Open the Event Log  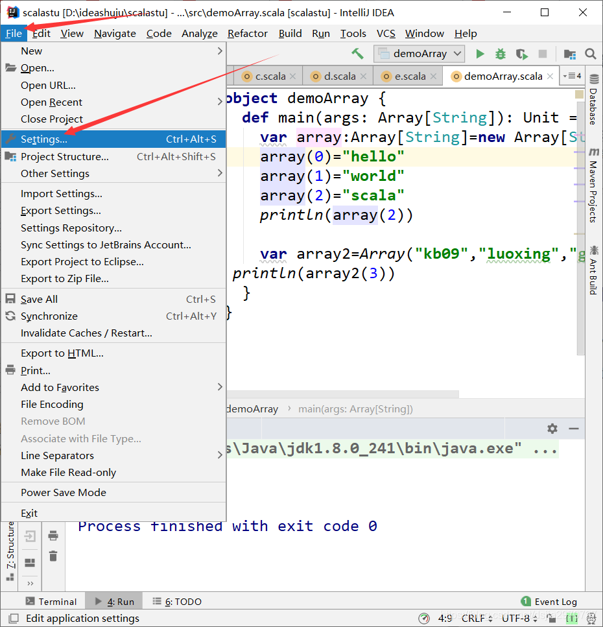tap(549, 602)
